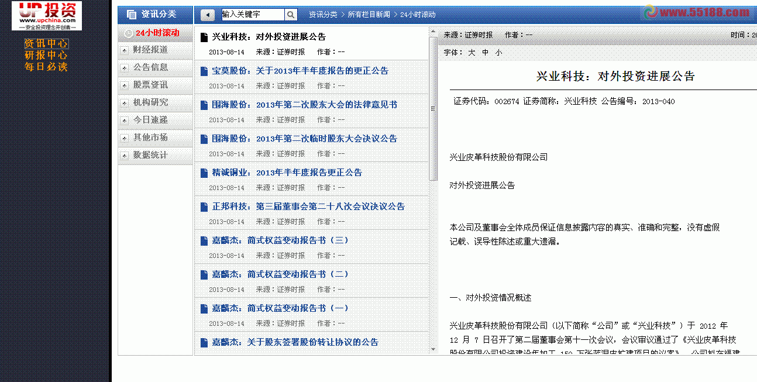Open the 股票资讯 category
The width and height of the screenshot is (757, 382).
pos(150,85)
